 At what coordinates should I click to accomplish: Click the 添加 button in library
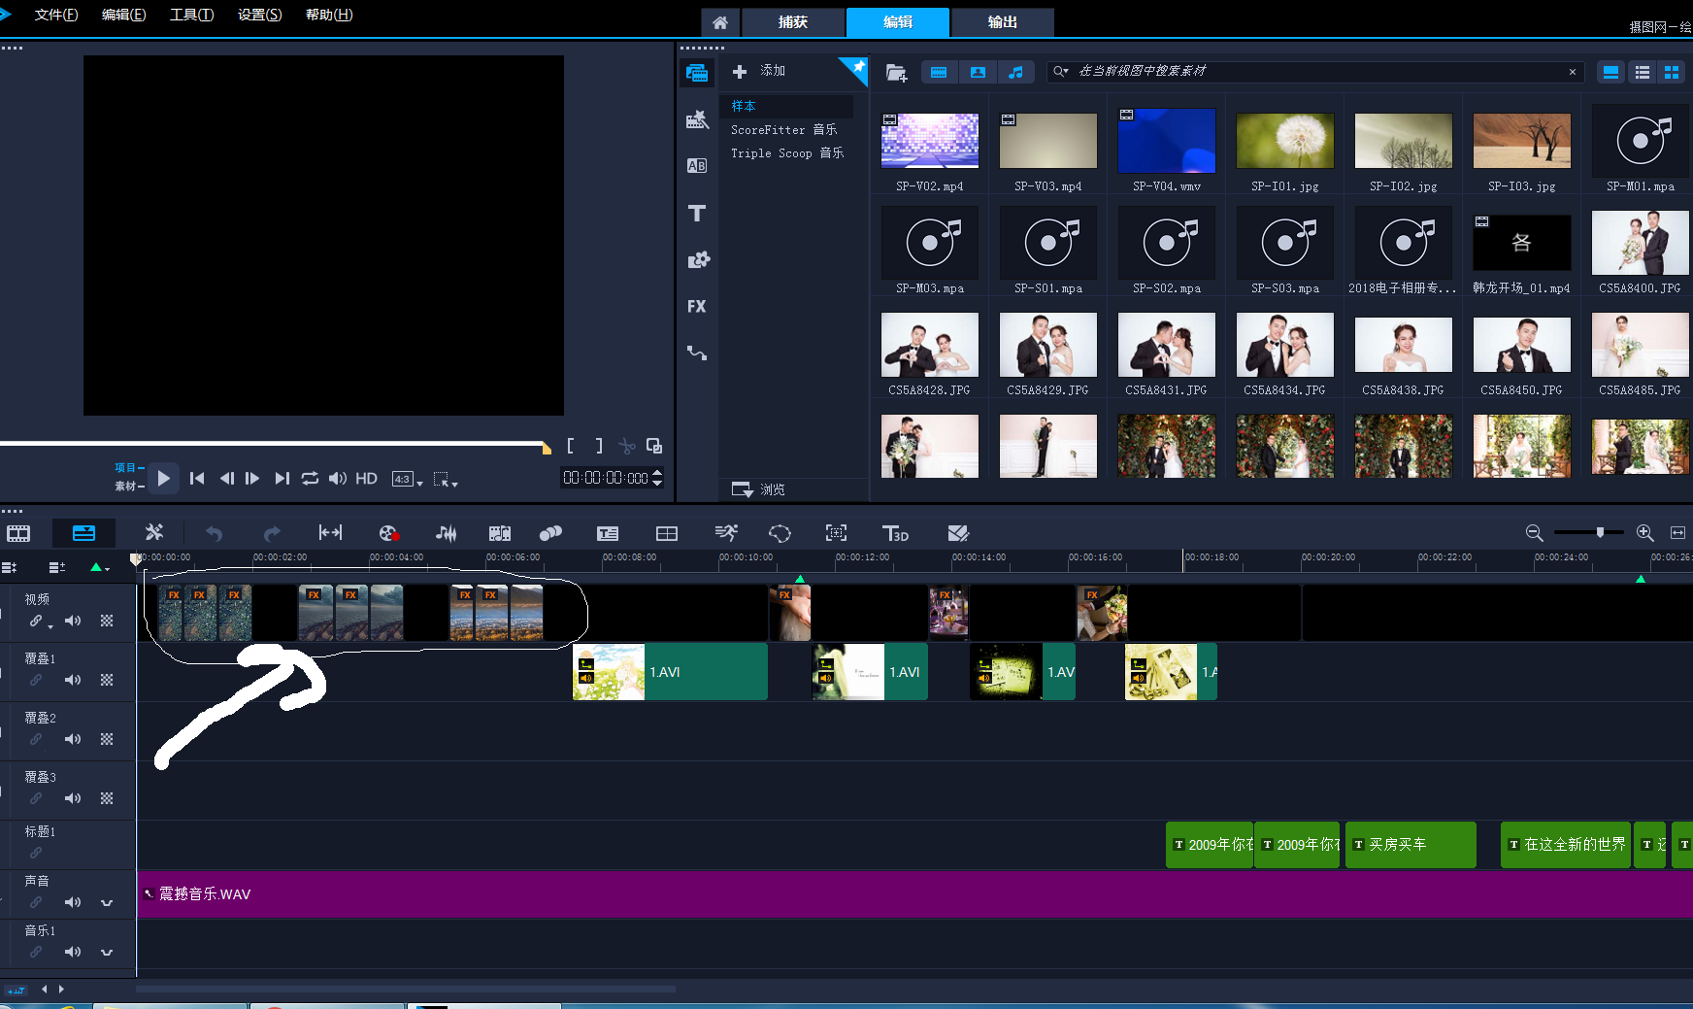coord(759,71)
